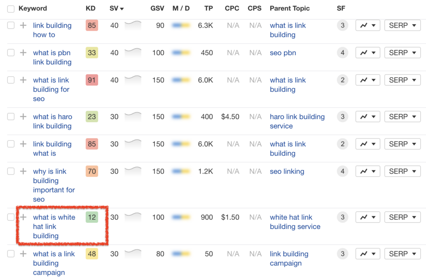Click the plus icon next to "link building how to"
Screen dimensions: 426x280
click(24, 25)
